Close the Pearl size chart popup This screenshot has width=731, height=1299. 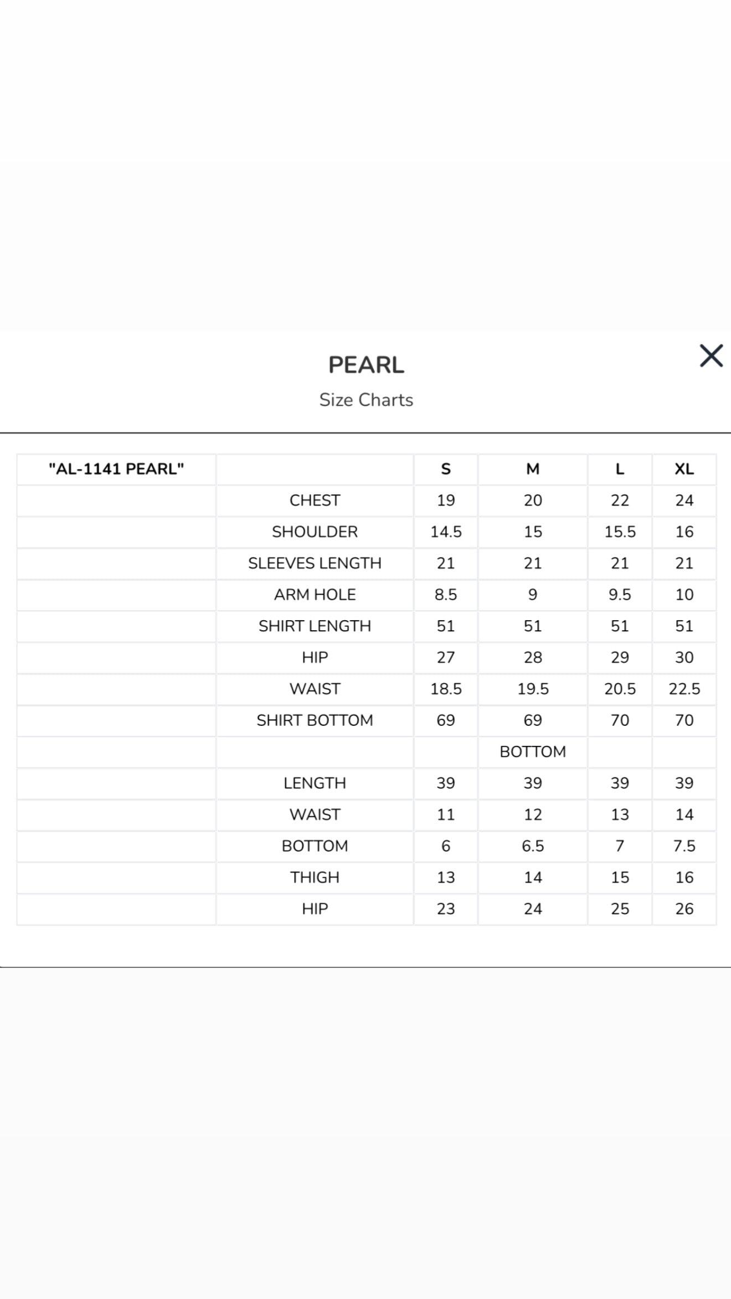pyautogui.click(x=711, y=355)
